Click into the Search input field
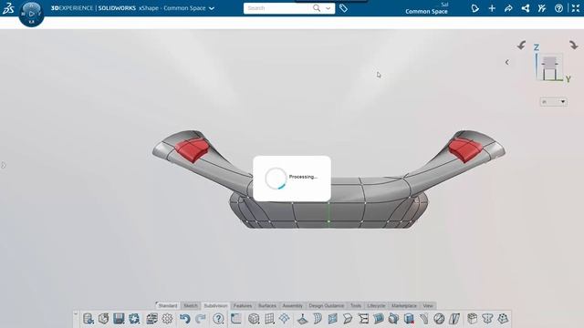Viewport: 584px width, 328px height. pyautogui.click(x=277, y=8)
